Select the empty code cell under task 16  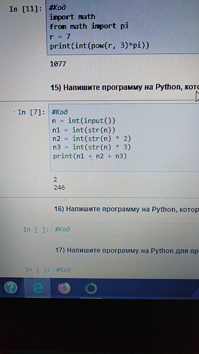[125, 229]
